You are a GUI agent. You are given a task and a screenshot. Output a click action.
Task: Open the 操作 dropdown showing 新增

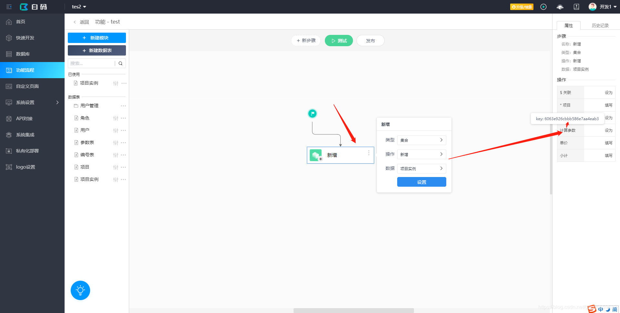(421, 154)
